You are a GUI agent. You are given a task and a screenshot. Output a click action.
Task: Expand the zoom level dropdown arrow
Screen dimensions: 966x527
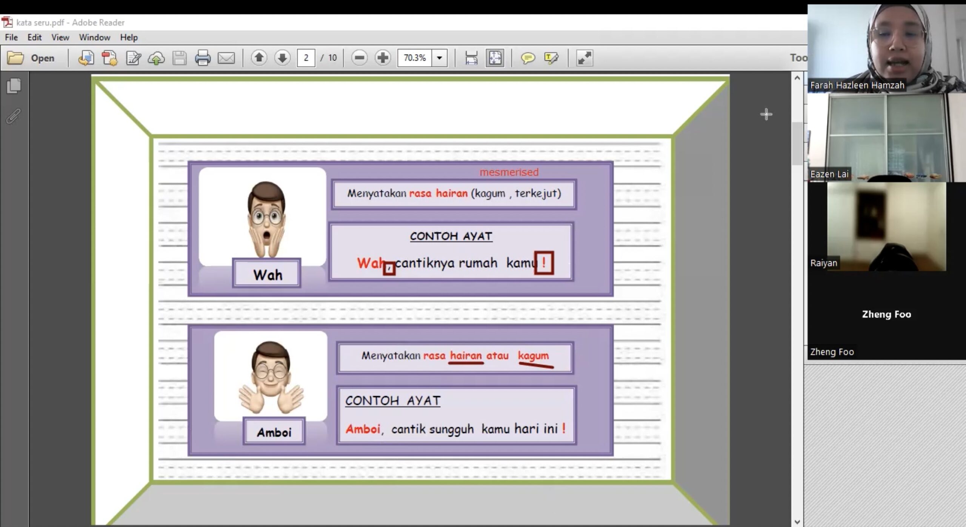(x=439, y=58)
